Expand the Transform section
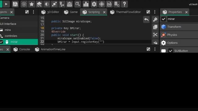198x111 pixels. click(179, 27)
